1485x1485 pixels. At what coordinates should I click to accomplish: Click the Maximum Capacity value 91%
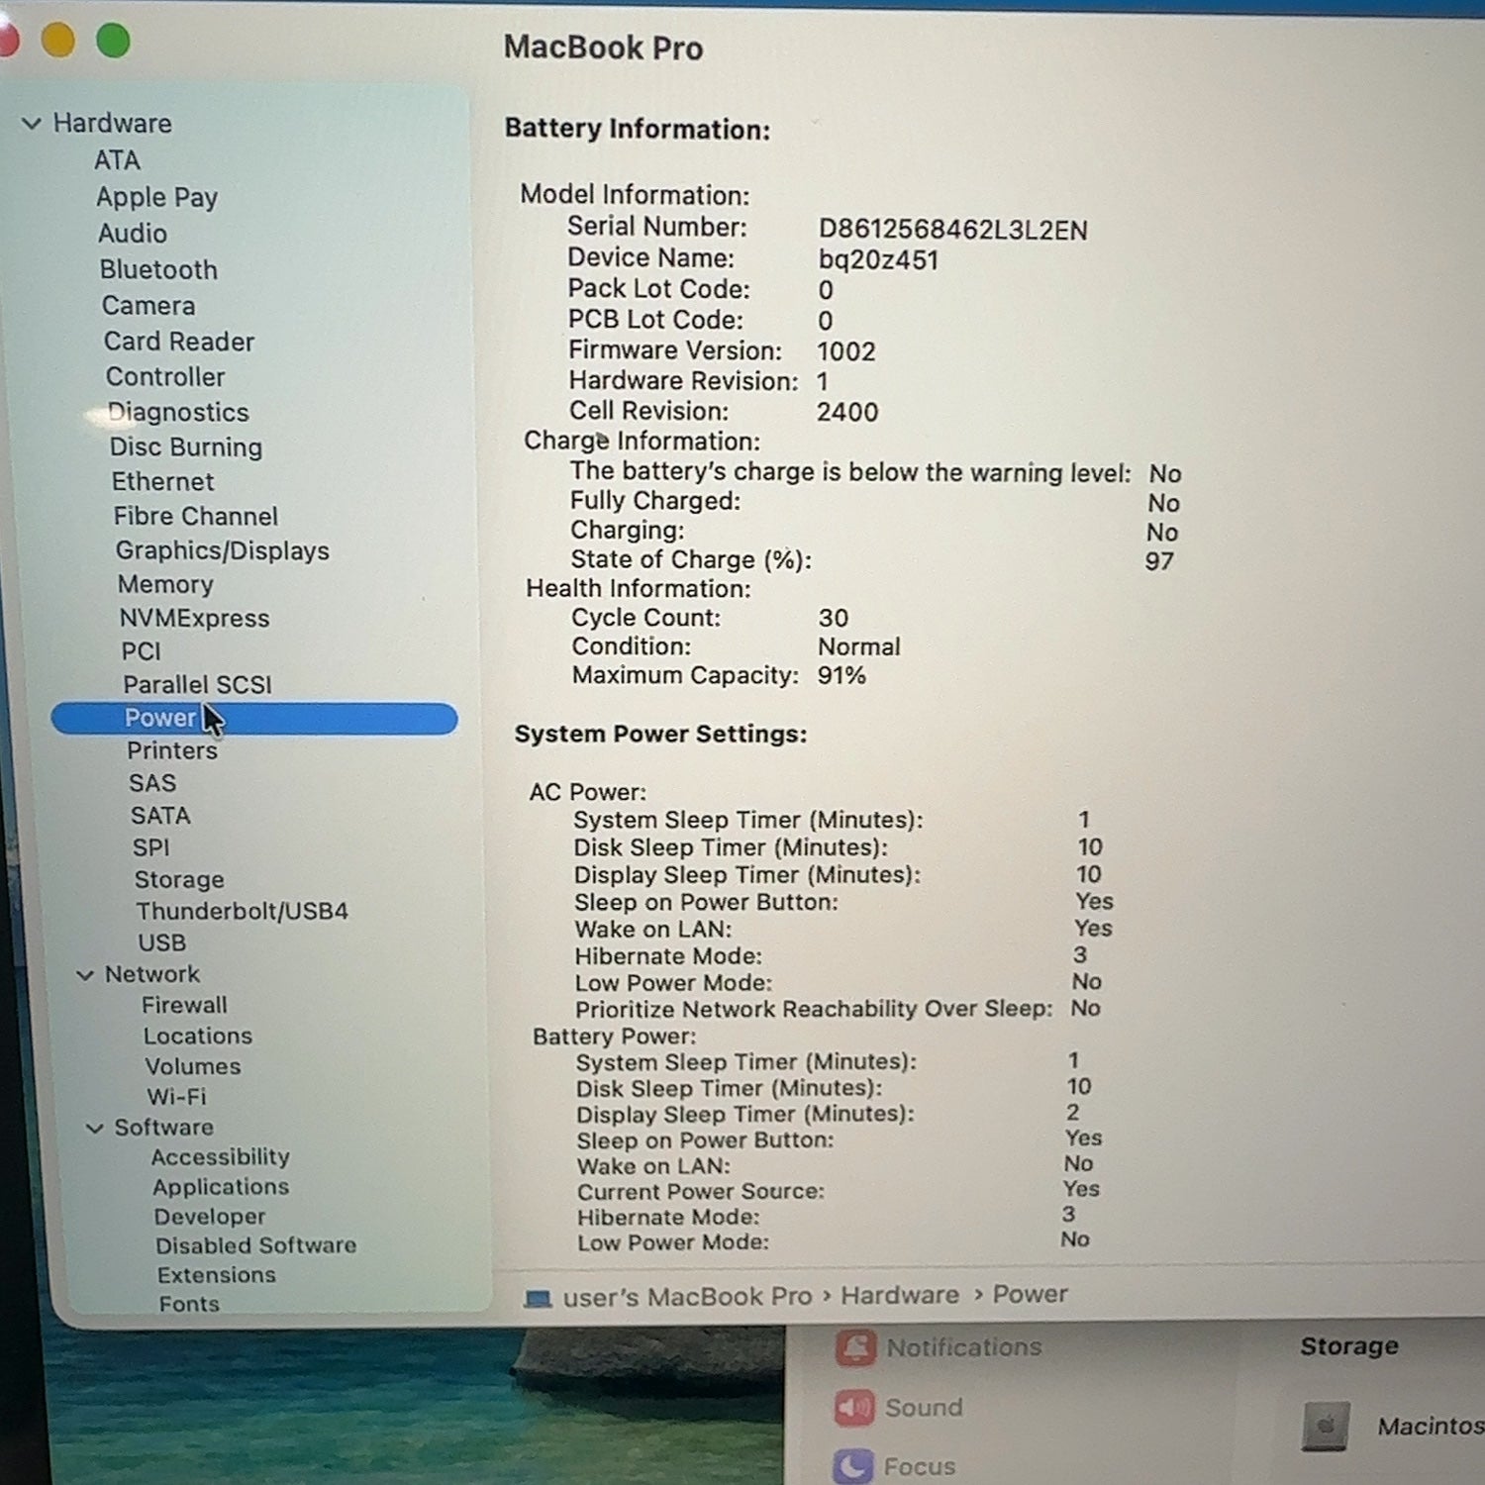(841, 675)
